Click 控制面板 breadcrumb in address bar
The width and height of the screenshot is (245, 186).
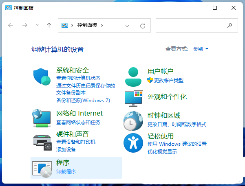[87, 25]
